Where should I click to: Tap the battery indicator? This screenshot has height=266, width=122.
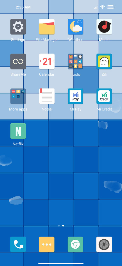(x=111, y=7)
